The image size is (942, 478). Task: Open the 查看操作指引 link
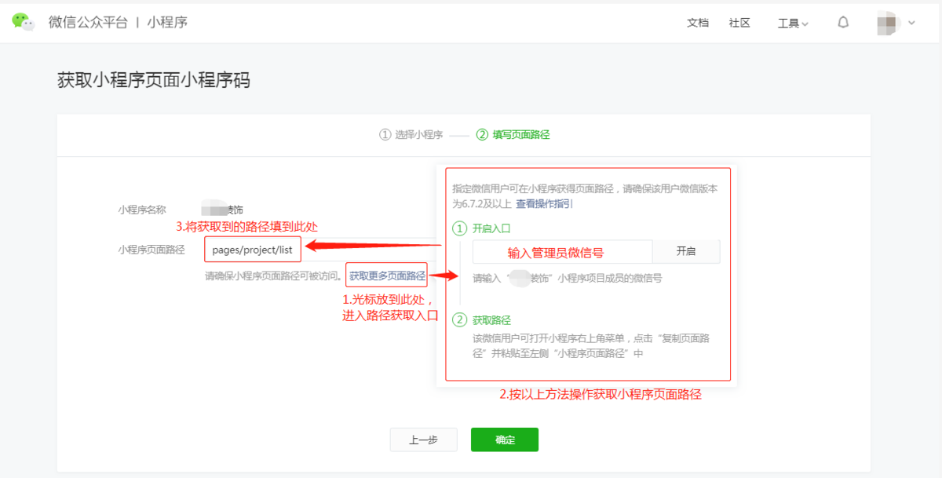coord(544,203)
